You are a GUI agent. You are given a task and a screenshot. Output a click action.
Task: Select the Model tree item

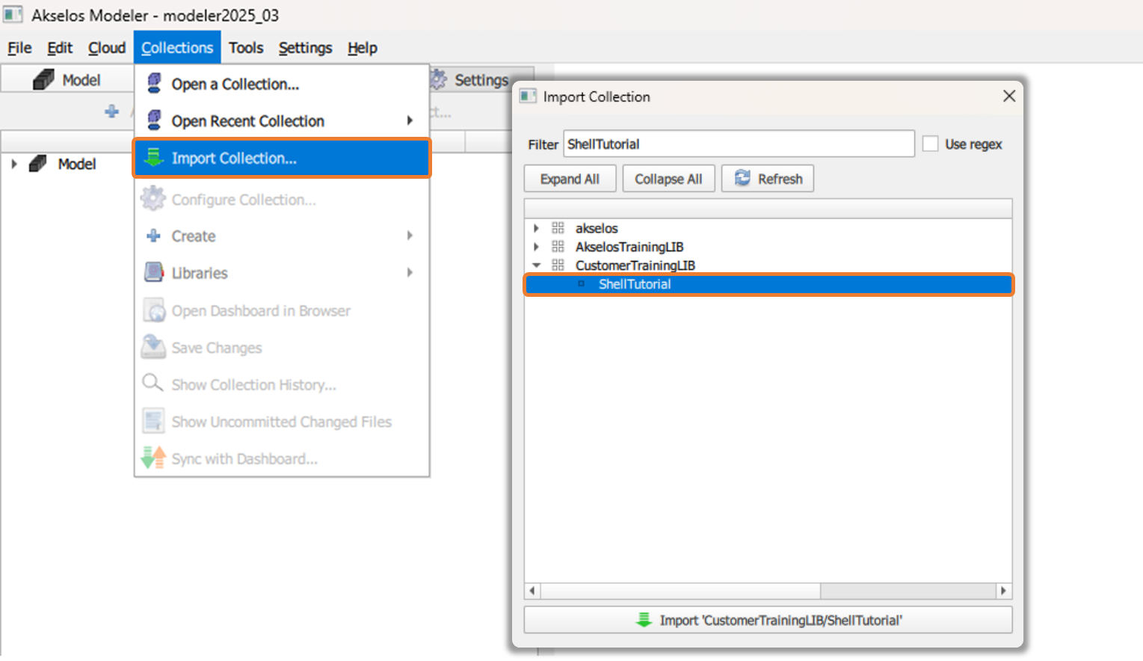point(77,164)
